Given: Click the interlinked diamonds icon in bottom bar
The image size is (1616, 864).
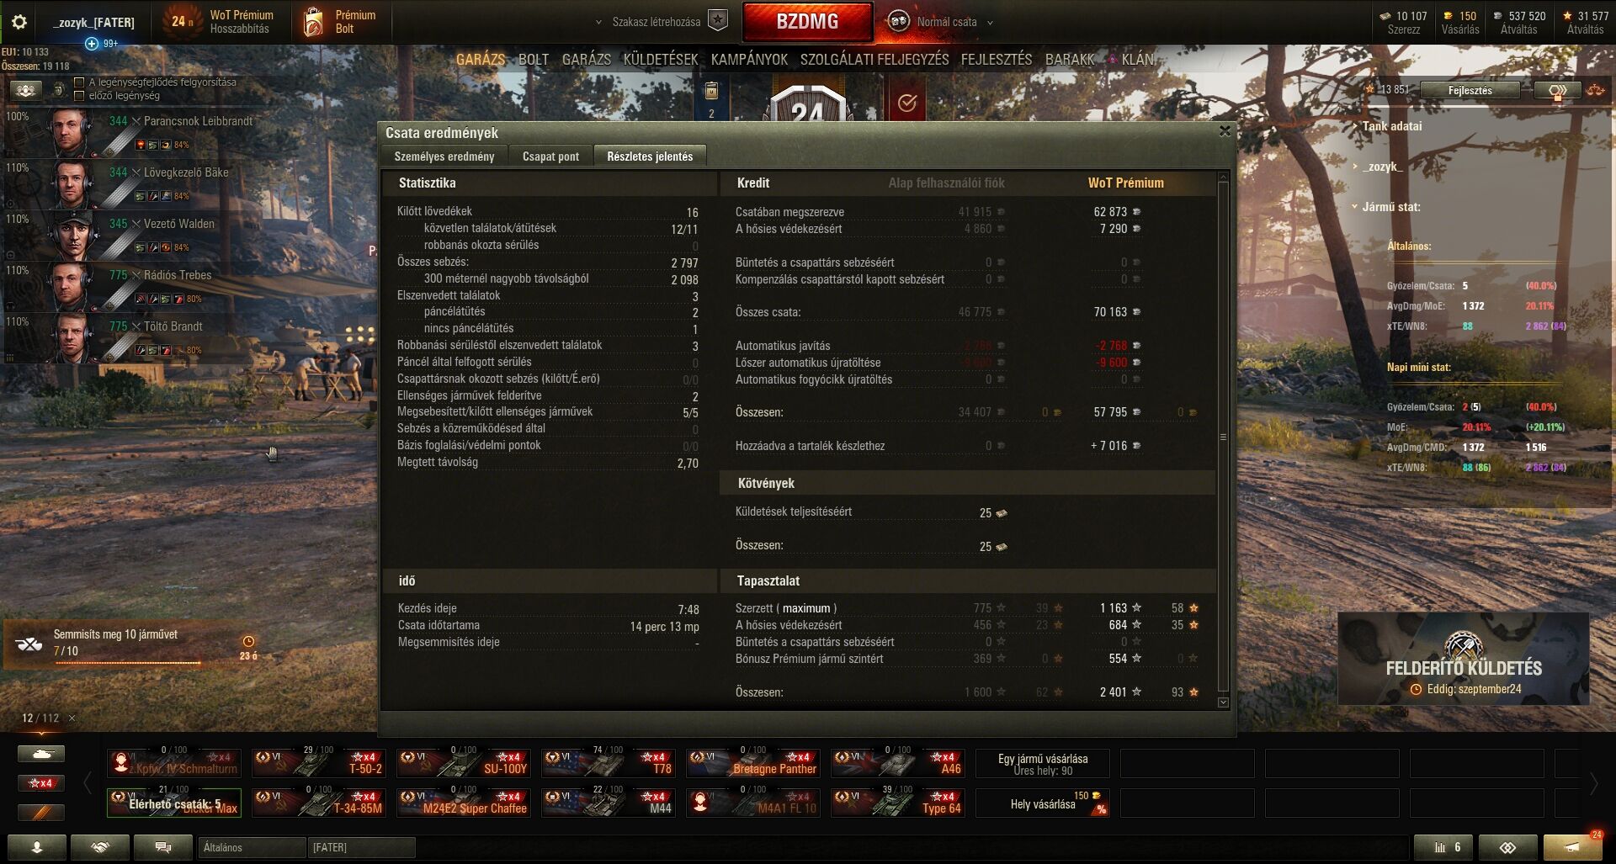Looking at the screenshot, I should (x=1507, y=847).
